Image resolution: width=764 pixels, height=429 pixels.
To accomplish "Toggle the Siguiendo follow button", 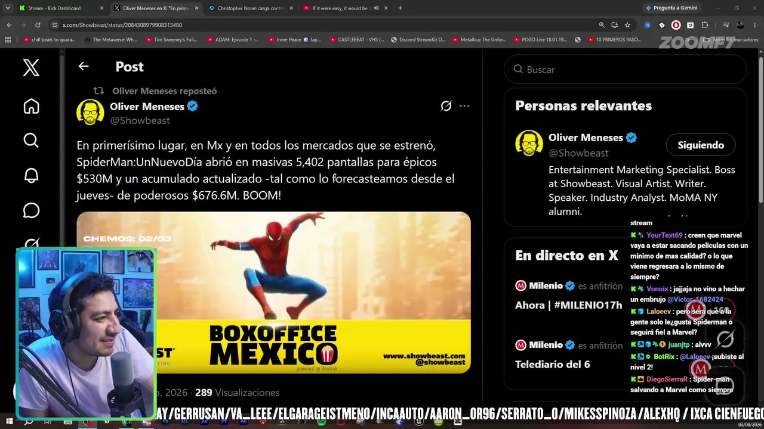I will [x=701, y=145].
